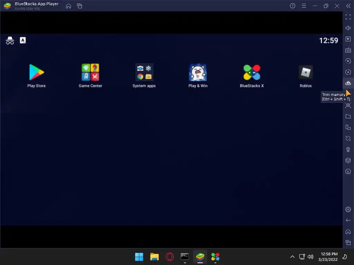The image size is (354, 265).
Task: Toggle eco mode gauge icon
Action: pos(348,171)
